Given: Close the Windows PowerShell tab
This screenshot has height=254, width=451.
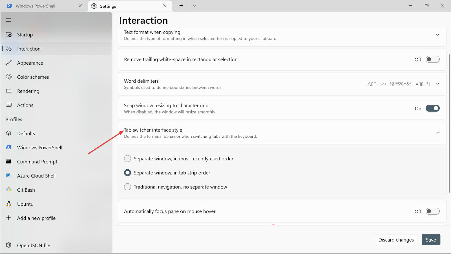Looking at the screenshot, I should click(x=80, y=6).
